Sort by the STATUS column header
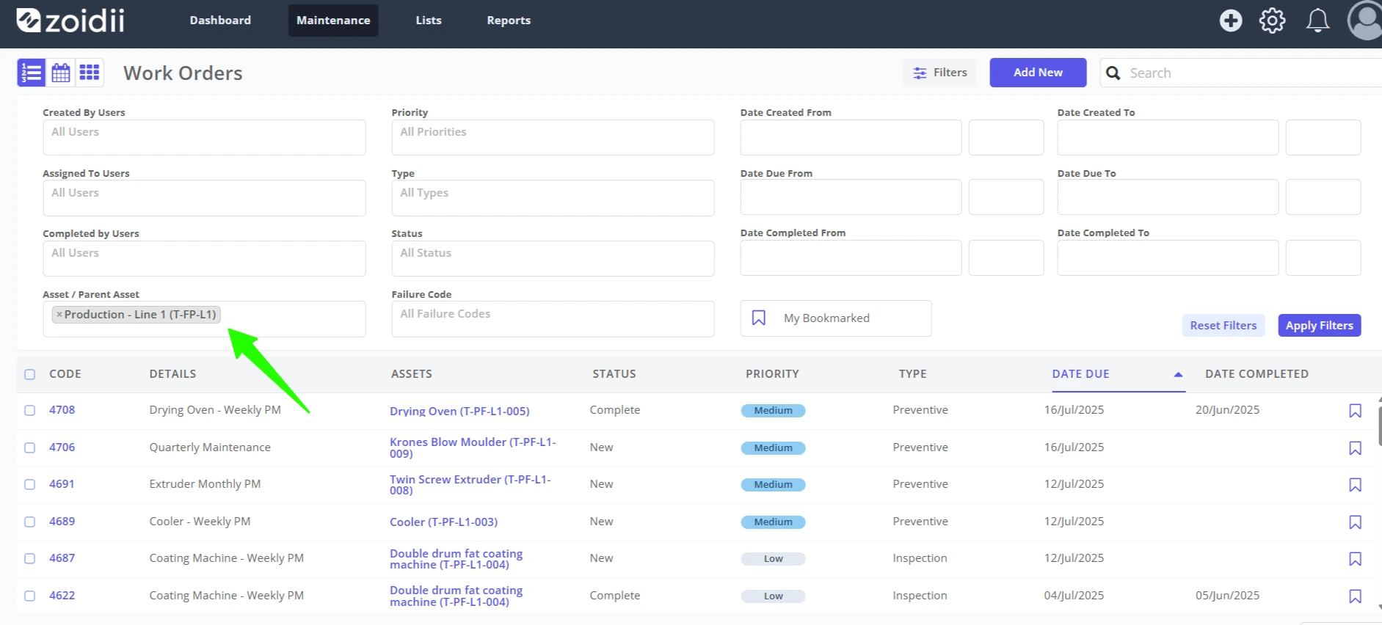 (614, 374)
